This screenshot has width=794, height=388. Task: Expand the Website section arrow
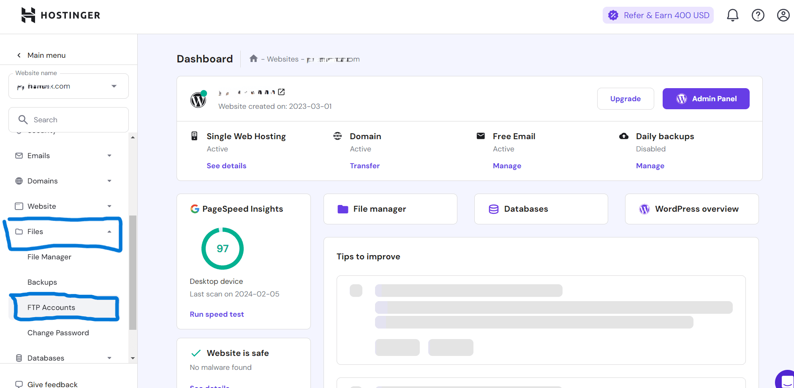[x=109, y=206]
